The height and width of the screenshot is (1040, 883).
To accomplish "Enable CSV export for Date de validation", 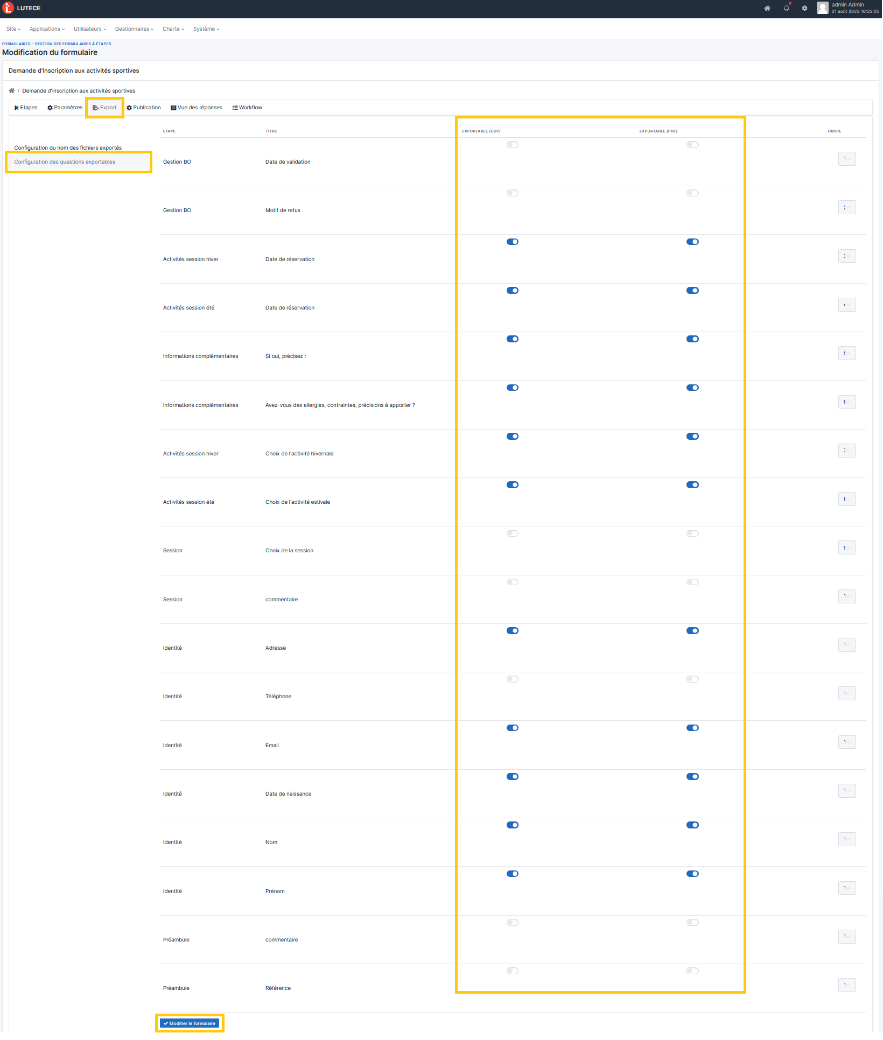I will (x=512, y=145).
